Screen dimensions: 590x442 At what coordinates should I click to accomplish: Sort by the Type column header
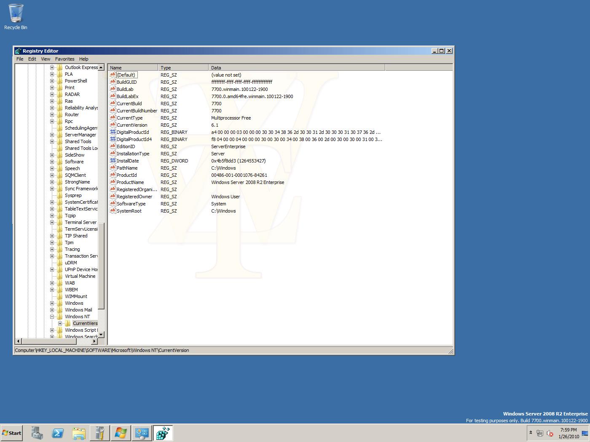click(183, 67)
